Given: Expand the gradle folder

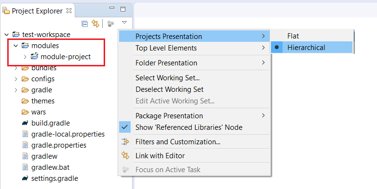Looking at the screenshot, I should tap(16, 90).
